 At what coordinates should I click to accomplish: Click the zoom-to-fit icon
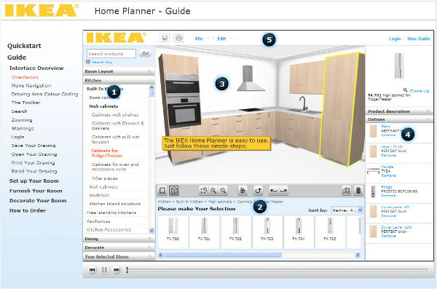pos(204,191)
